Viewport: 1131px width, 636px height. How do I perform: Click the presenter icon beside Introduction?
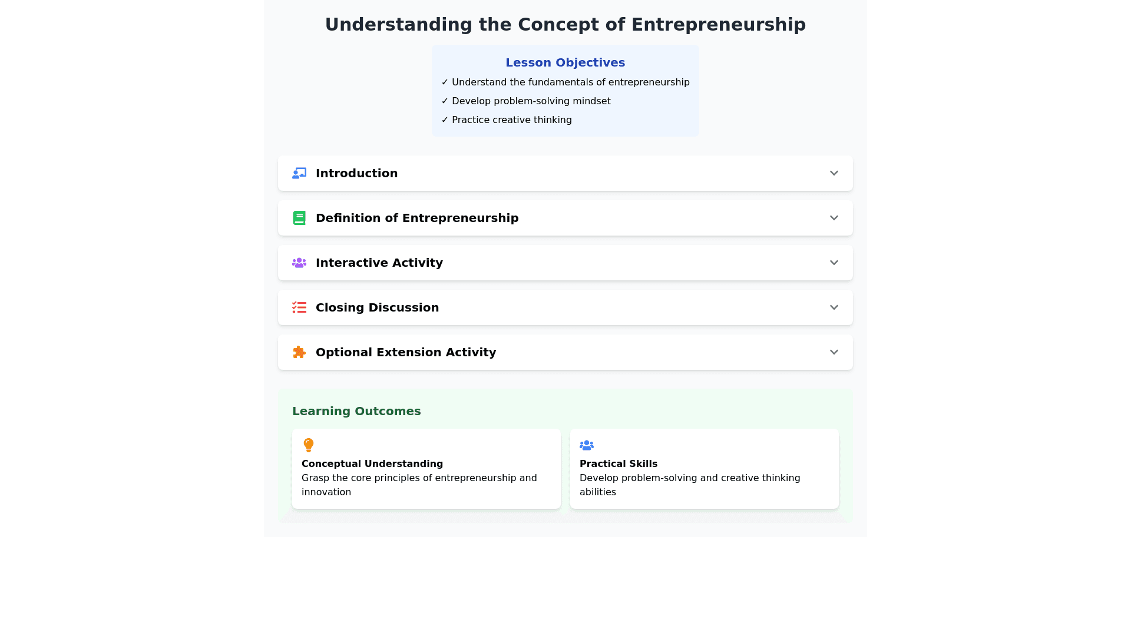click(x=299, y=173)
